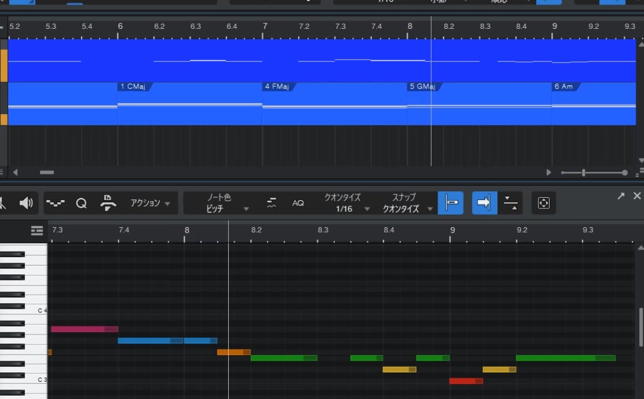This screenshot has width=644, height=399.
Task: Select the orange note under the playhead
Action: pos(234,352)
